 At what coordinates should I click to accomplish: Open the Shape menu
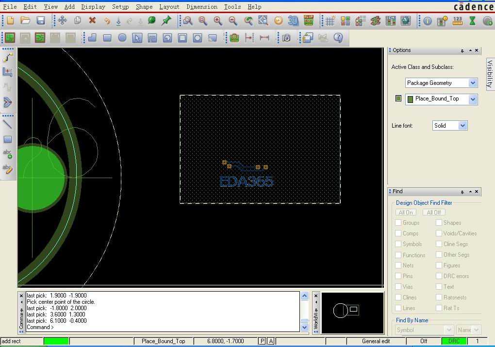coord(144,7)
